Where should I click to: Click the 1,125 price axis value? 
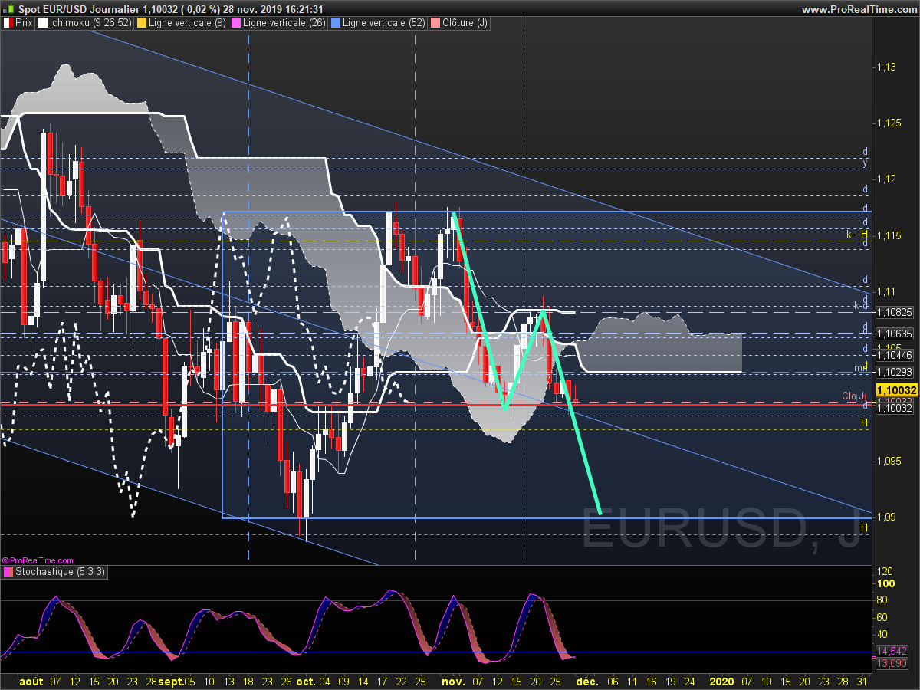click(x=889, y=123)
